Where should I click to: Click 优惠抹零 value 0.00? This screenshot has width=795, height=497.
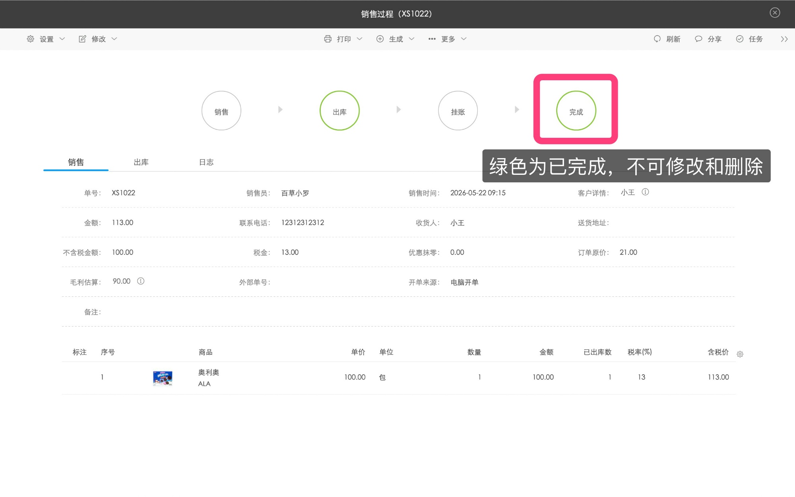point(457,252)
